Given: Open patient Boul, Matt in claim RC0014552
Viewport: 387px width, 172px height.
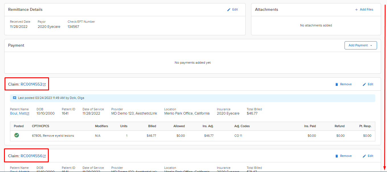Looking at the screenshot, I should [x=18, y=113].
